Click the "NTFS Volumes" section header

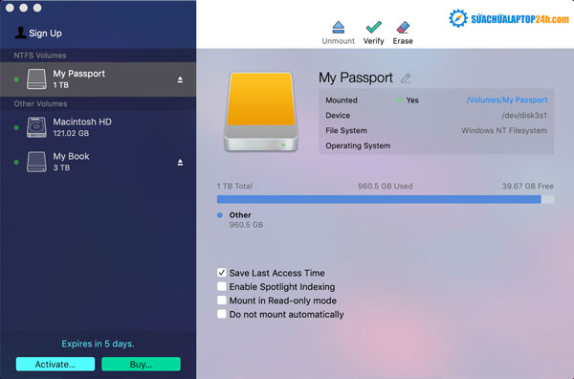point(40,56)
